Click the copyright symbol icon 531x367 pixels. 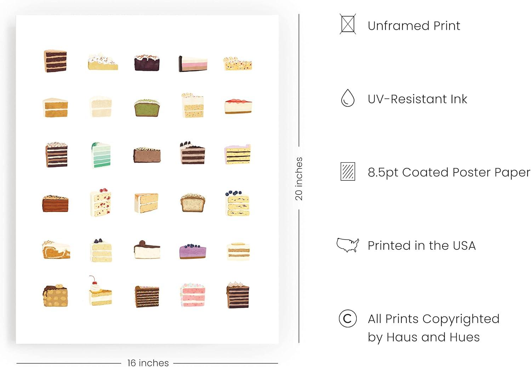click(x=348, y=319)
